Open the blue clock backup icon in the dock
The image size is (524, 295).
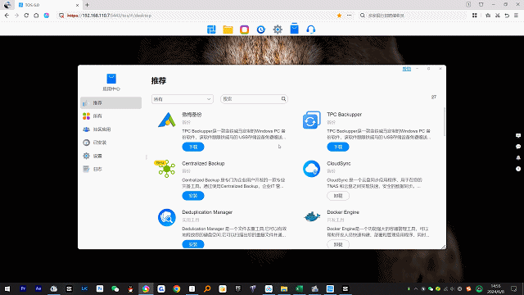(261, 29)
